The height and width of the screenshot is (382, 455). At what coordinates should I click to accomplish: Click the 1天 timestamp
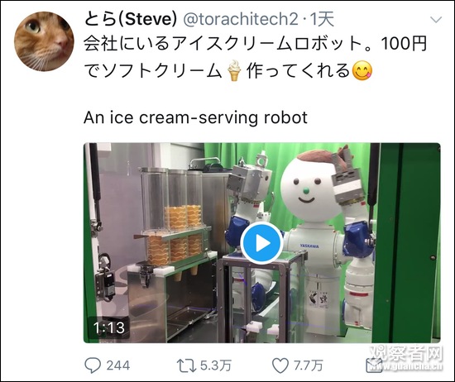tap(322, 19)
